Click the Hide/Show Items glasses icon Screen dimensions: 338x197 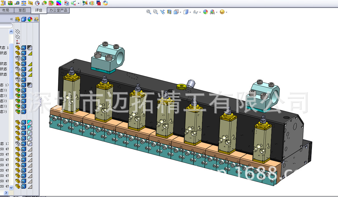195,12
